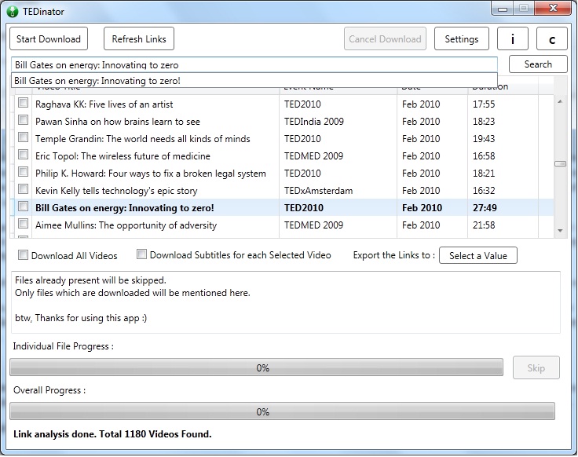The image size is (578, 457).
Task: Click the 'TEDxAmsterdam' event cell
Action: tap(319, 191)
